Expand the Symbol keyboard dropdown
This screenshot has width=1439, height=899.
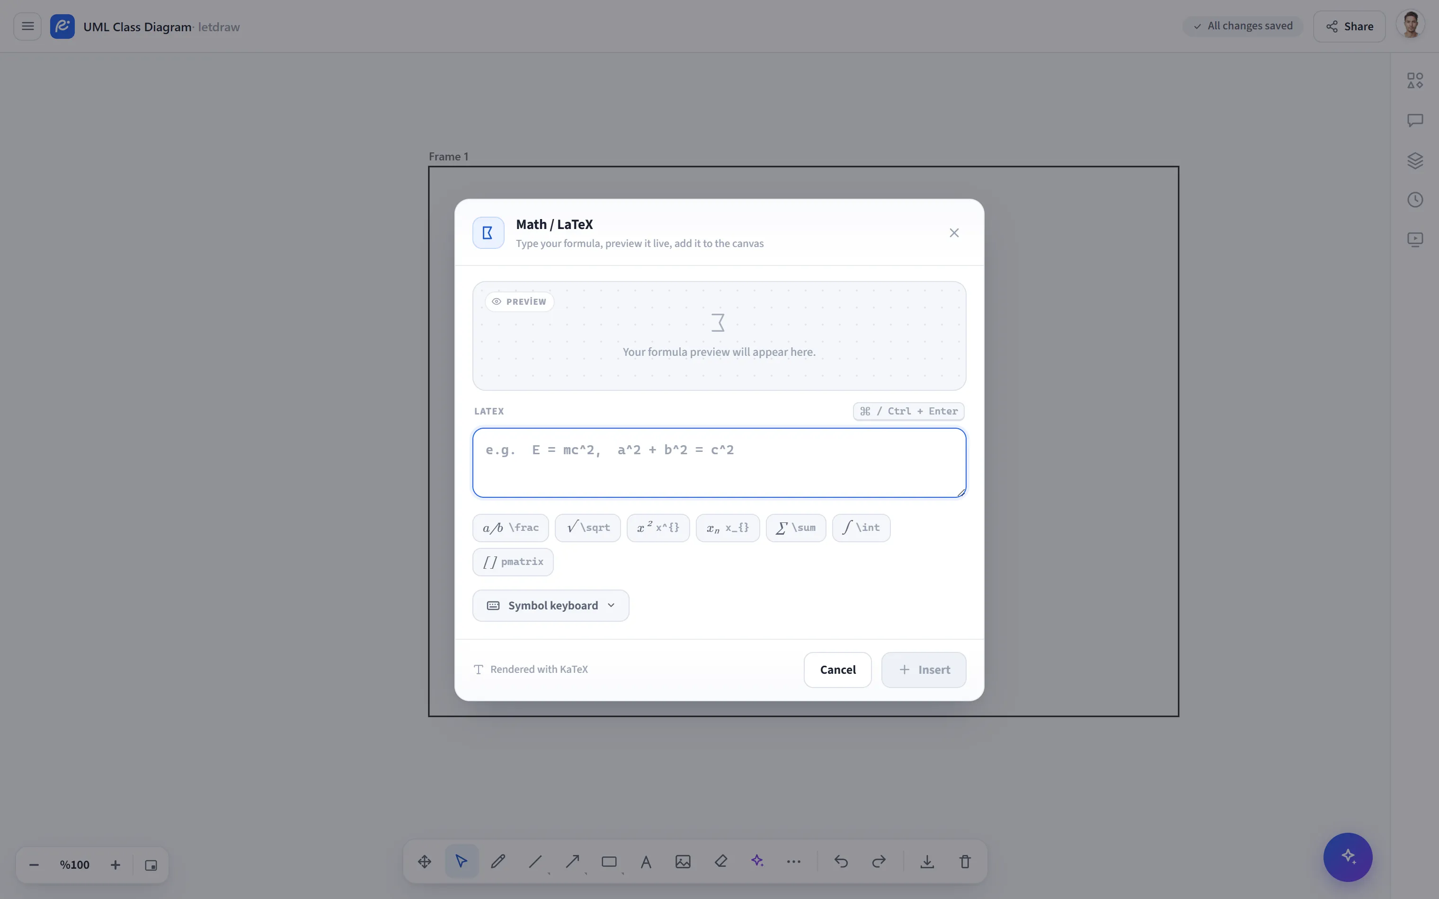coord(551,605)
